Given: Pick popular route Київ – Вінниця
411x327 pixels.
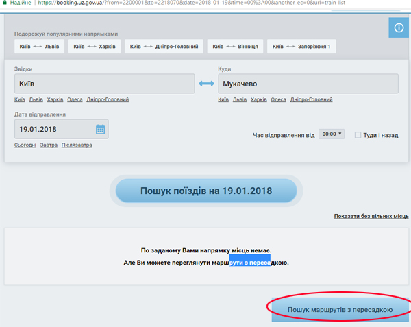Looking at the screenshot, I should pos(235,47).
